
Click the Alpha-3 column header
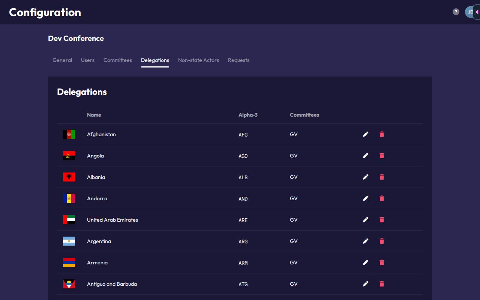coord(248,115)
